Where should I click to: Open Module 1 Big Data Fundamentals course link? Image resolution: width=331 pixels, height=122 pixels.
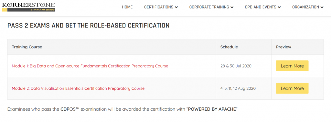(x=90, y=66)
